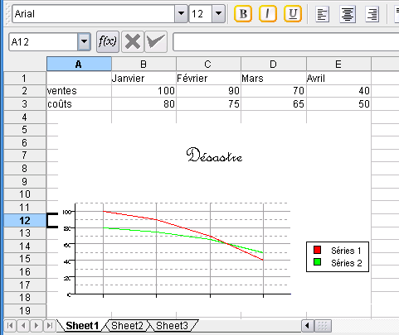Select column B header

pyautogui.click(x=144, y=64)
